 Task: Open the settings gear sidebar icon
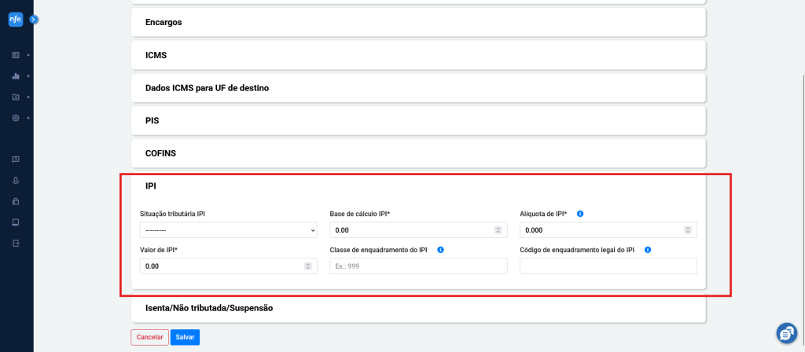tap(16, 118)
